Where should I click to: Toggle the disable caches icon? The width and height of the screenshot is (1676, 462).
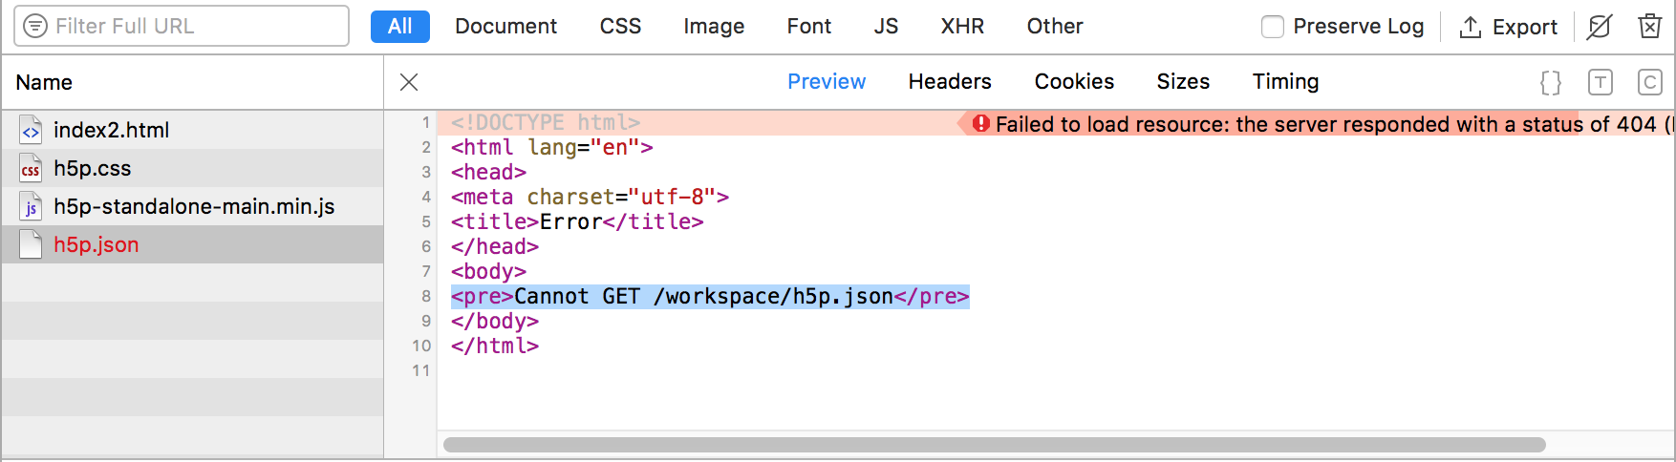tap(1599, 27)
